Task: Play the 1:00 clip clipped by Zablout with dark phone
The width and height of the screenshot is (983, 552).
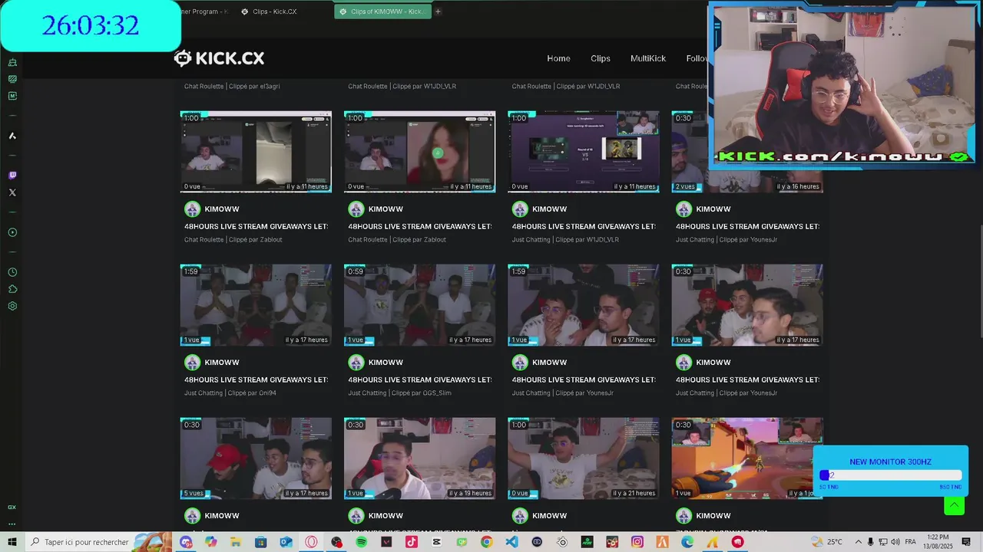Action: click(256, 152)
